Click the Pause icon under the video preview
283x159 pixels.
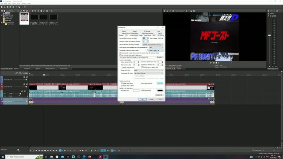click(214, 63)
